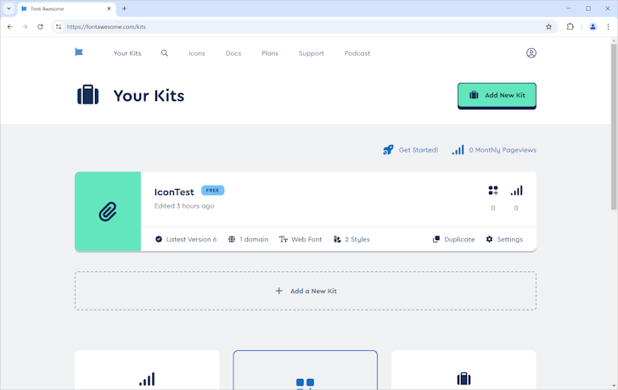
Task: Click the IconTest kit paperclip thumbnail
Action: click(x=108, y=212)
